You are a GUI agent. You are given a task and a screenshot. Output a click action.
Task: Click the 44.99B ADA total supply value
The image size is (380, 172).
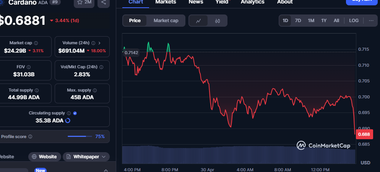24,98
